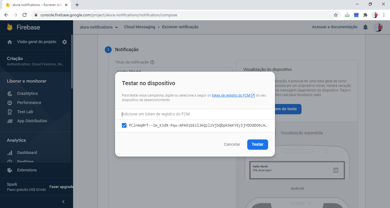Collapse the sidebar with the chevron
Viewport: 390px width, 208px height.
point(63,201)
